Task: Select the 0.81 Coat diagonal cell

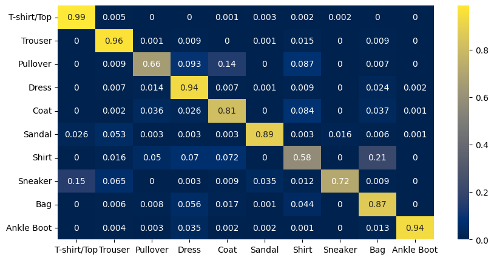Action: pyautogui.click(x=227, y=111)
